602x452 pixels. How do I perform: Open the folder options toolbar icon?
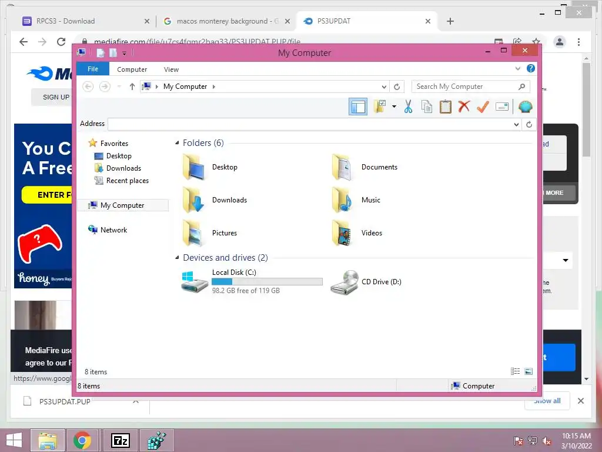pos(380,107)
